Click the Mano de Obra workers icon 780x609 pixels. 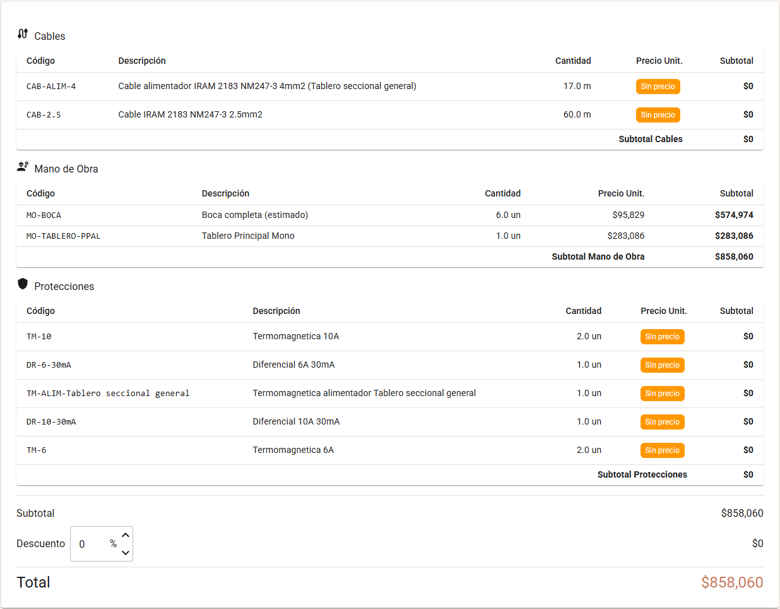tap(23, 167)
